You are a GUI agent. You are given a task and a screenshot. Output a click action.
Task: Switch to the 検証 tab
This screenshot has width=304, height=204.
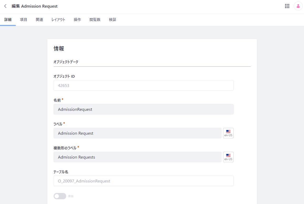[x=112, y=20]
